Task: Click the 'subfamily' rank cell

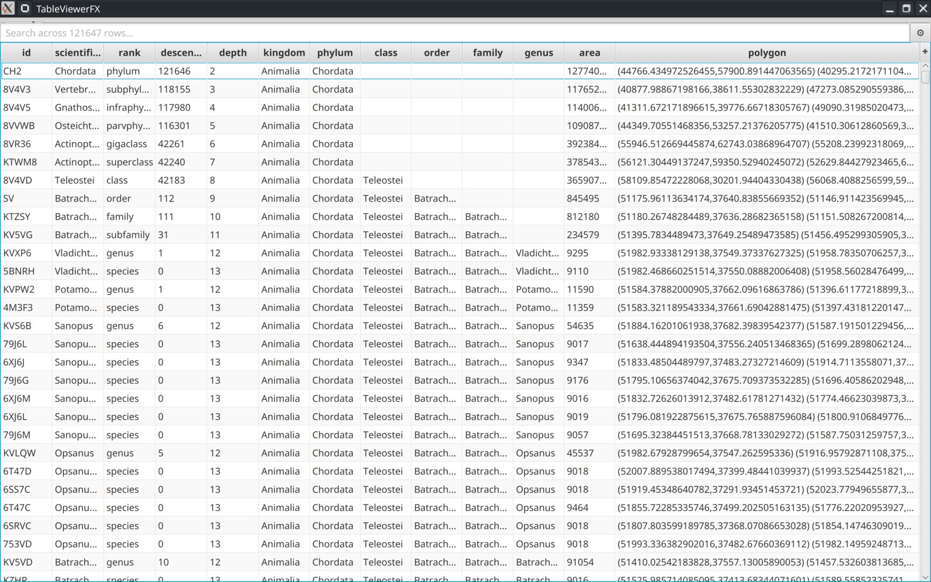Action: click(129, 235)
